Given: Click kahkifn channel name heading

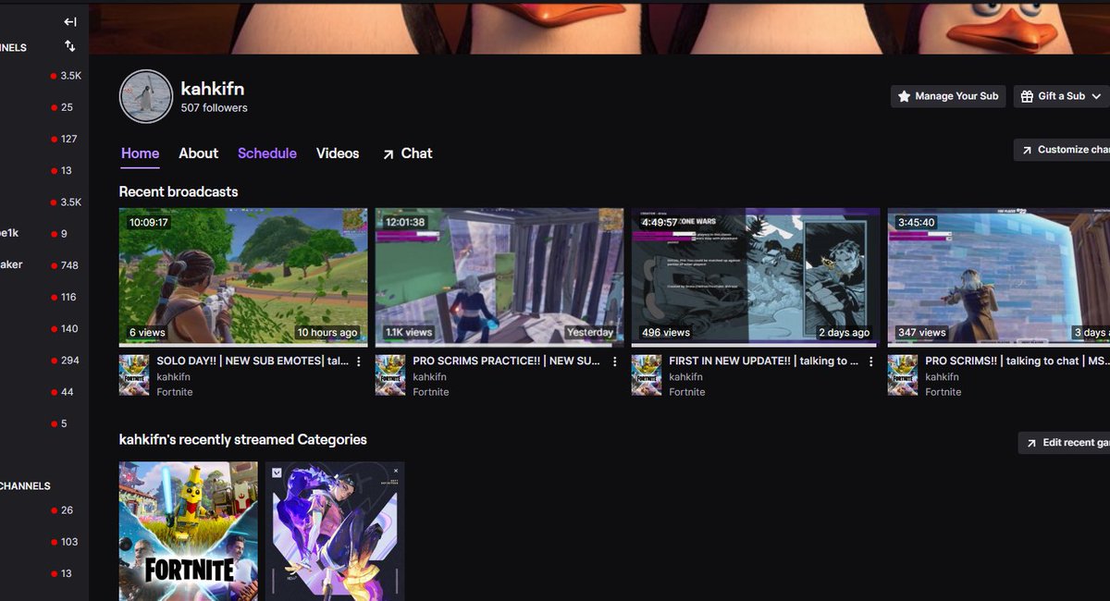Looking at the screenshot, I should [213, 89].
